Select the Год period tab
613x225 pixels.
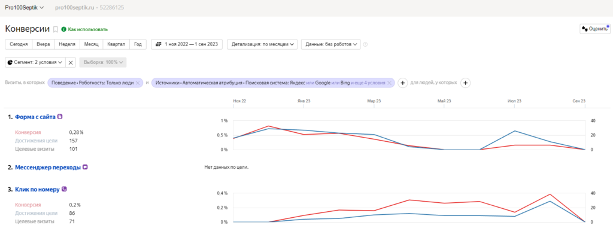pos(138,44)
